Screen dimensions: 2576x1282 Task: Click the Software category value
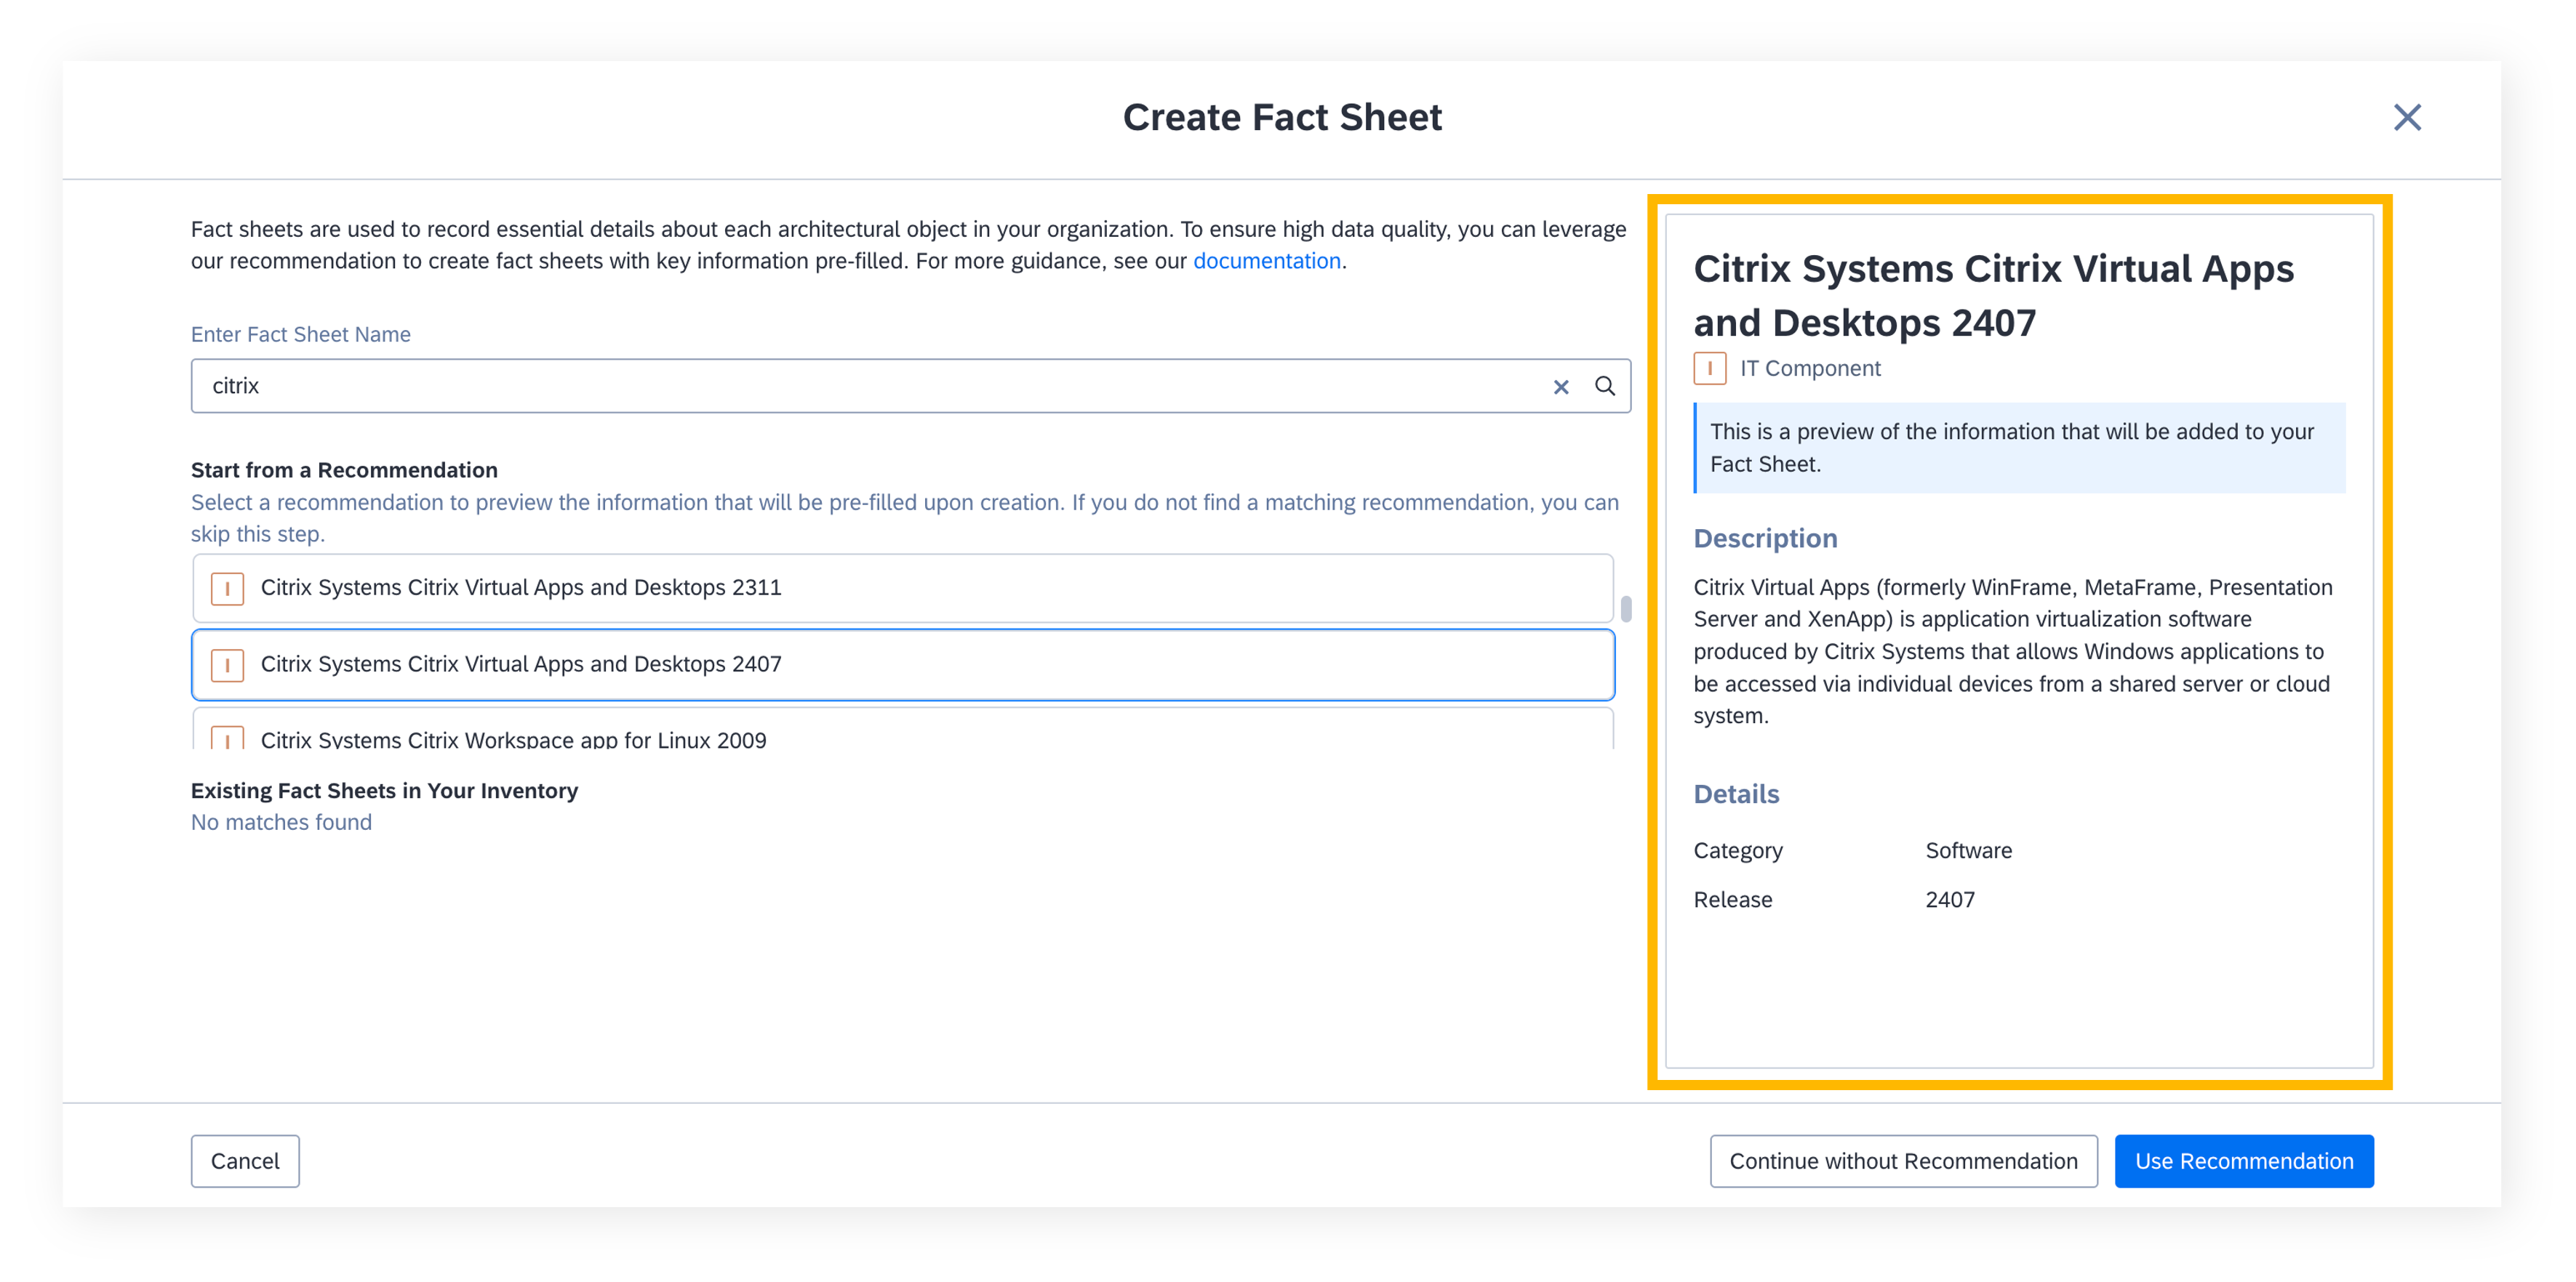pos(1968,850)
